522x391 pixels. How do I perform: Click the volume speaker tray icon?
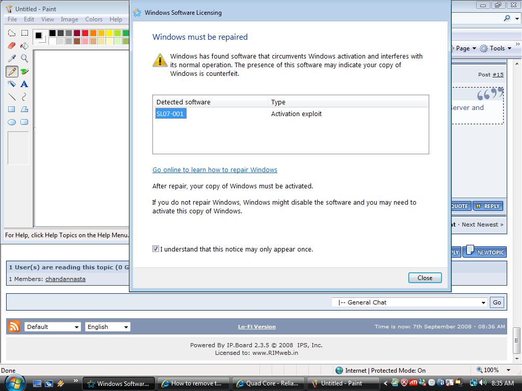(x=483, y=383)
